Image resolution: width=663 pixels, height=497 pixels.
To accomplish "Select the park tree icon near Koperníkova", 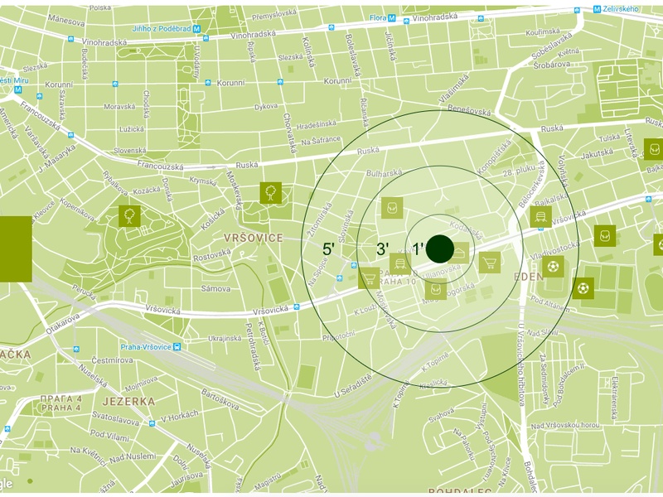I will click(129, 216).
